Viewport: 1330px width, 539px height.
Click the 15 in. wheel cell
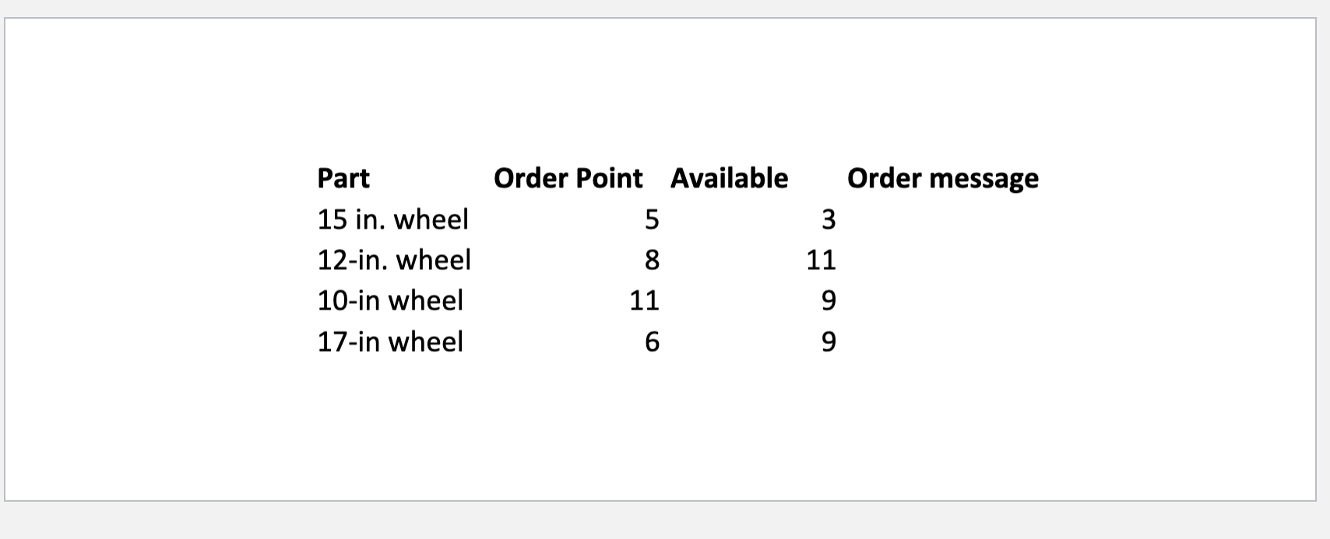pos(393,219)
